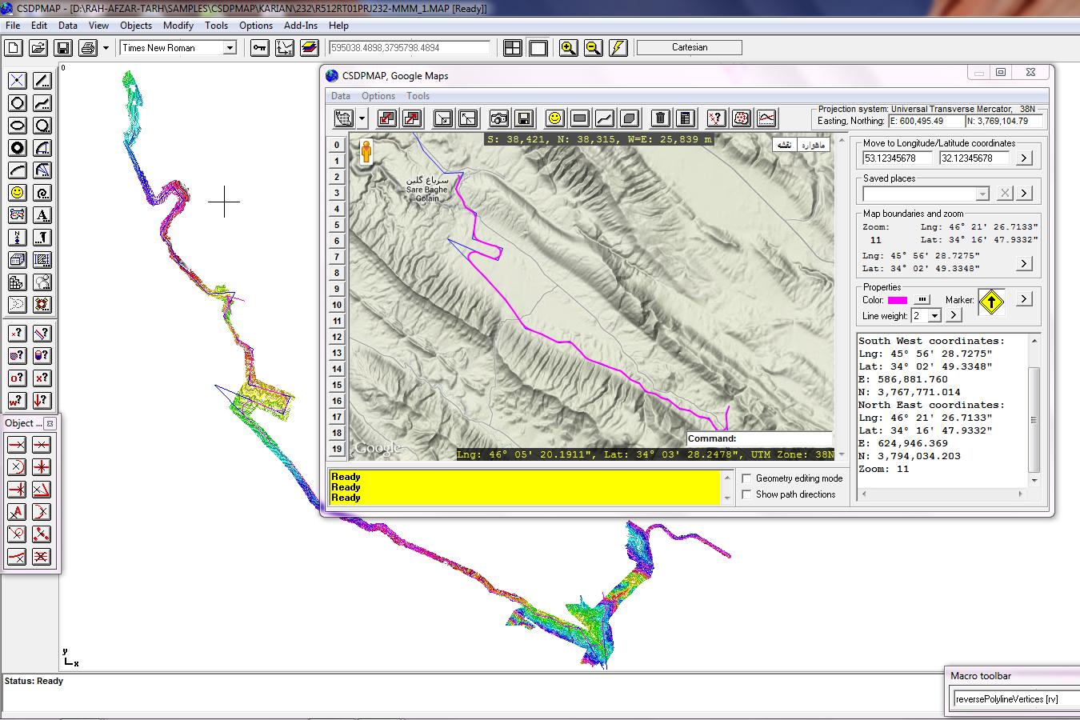Open the Google Maps window Data menu
Viewport: 1080px width, 720px height.
(341, 96)
